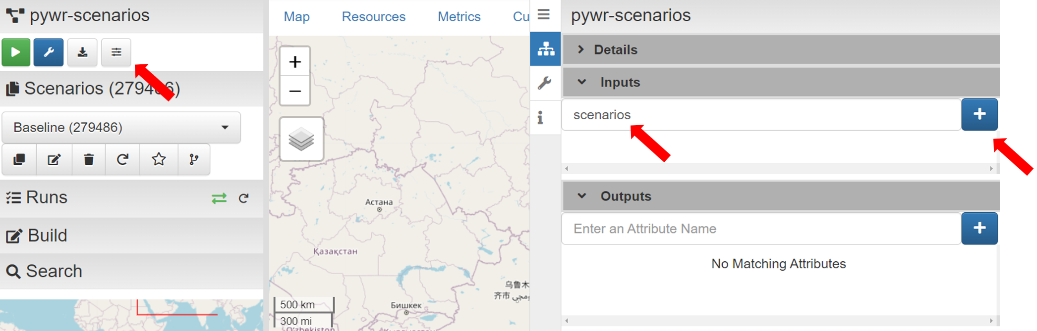Zoom in on the map
Screen dimensions: 1037x331
pyautogui.click(x=295, y=62)
